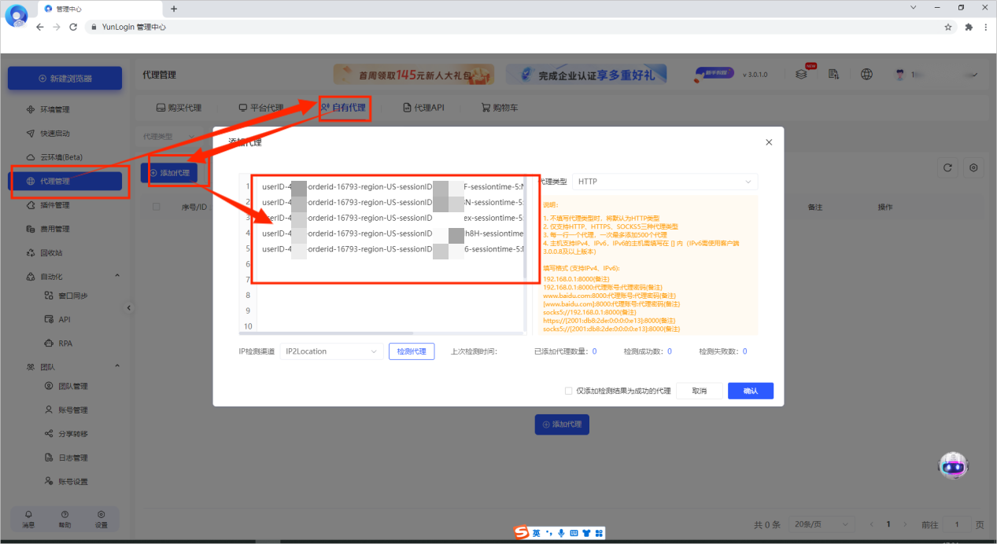Screen dimensions: 997x544
Task: Click the 添加代理 button above the table
Action: coord(169,173)
